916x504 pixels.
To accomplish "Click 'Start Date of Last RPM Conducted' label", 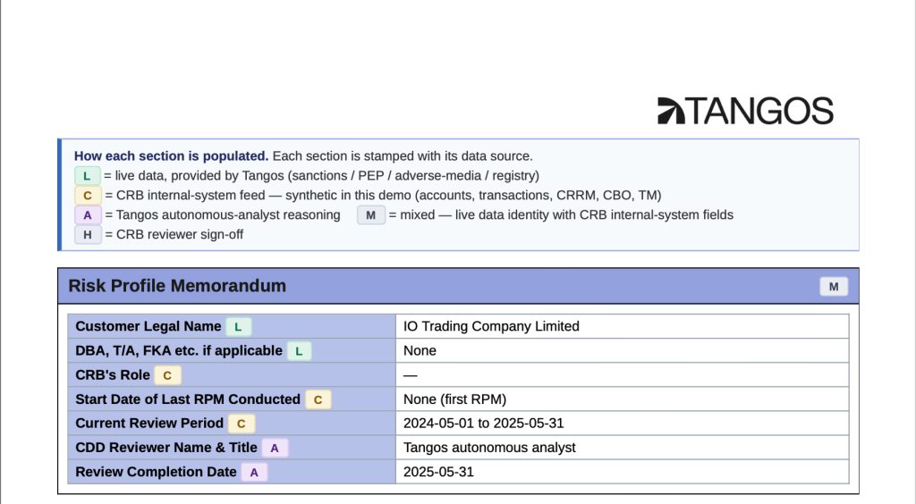I will tap(188, 399).
